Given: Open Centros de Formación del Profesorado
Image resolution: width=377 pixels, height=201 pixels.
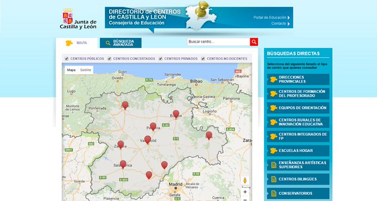Looking at the screenshot, I should pyautogui.click(x=298, y=94).
